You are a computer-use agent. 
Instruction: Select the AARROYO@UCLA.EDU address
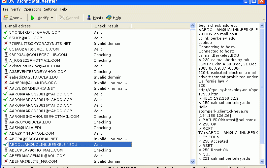click(x=30, y=122)
